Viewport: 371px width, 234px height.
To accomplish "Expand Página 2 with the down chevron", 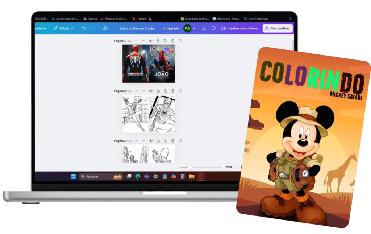I will pos(143,91).
